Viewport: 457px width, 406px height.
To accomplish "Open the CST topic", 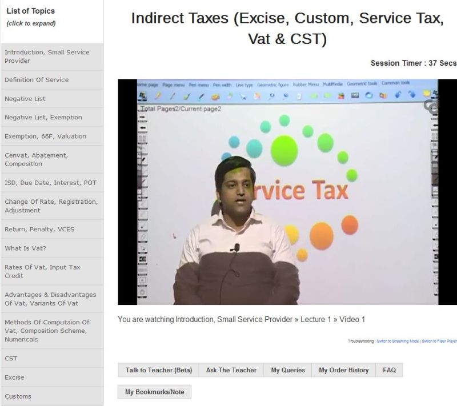I will point(51,359).
